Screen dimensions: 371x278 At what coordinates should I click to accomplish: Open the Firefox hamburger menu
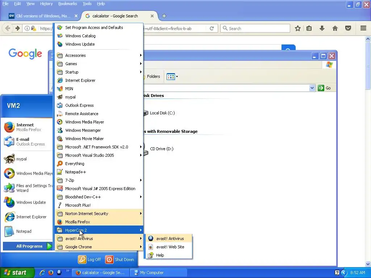pyautogui.click(x=363, y=28)
